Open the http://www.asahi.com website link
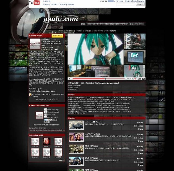The image size is (174, 171). (x=46, y=91)
